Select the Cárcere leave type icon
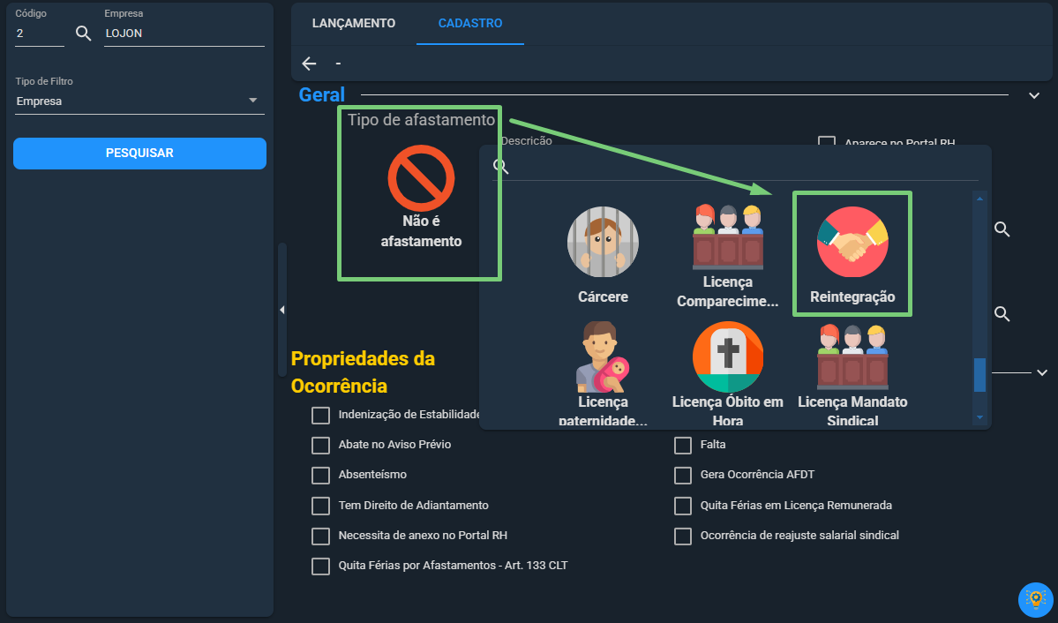Viewport: 1058px width, 623px height. (x=603, y=242)
